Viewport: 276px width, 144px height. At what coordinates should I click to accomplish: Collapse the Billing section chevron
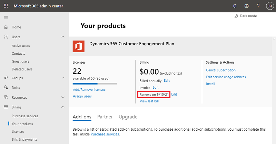click(x=62, y=107)
